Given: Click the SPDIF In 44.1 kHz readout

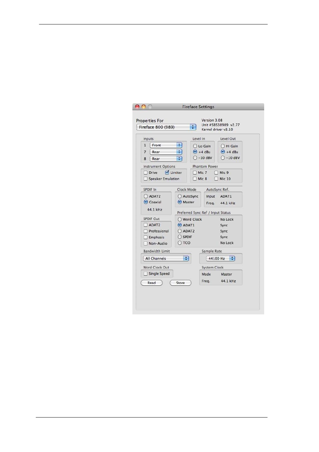Looking at the screenshot, I should tap(155, 210).
